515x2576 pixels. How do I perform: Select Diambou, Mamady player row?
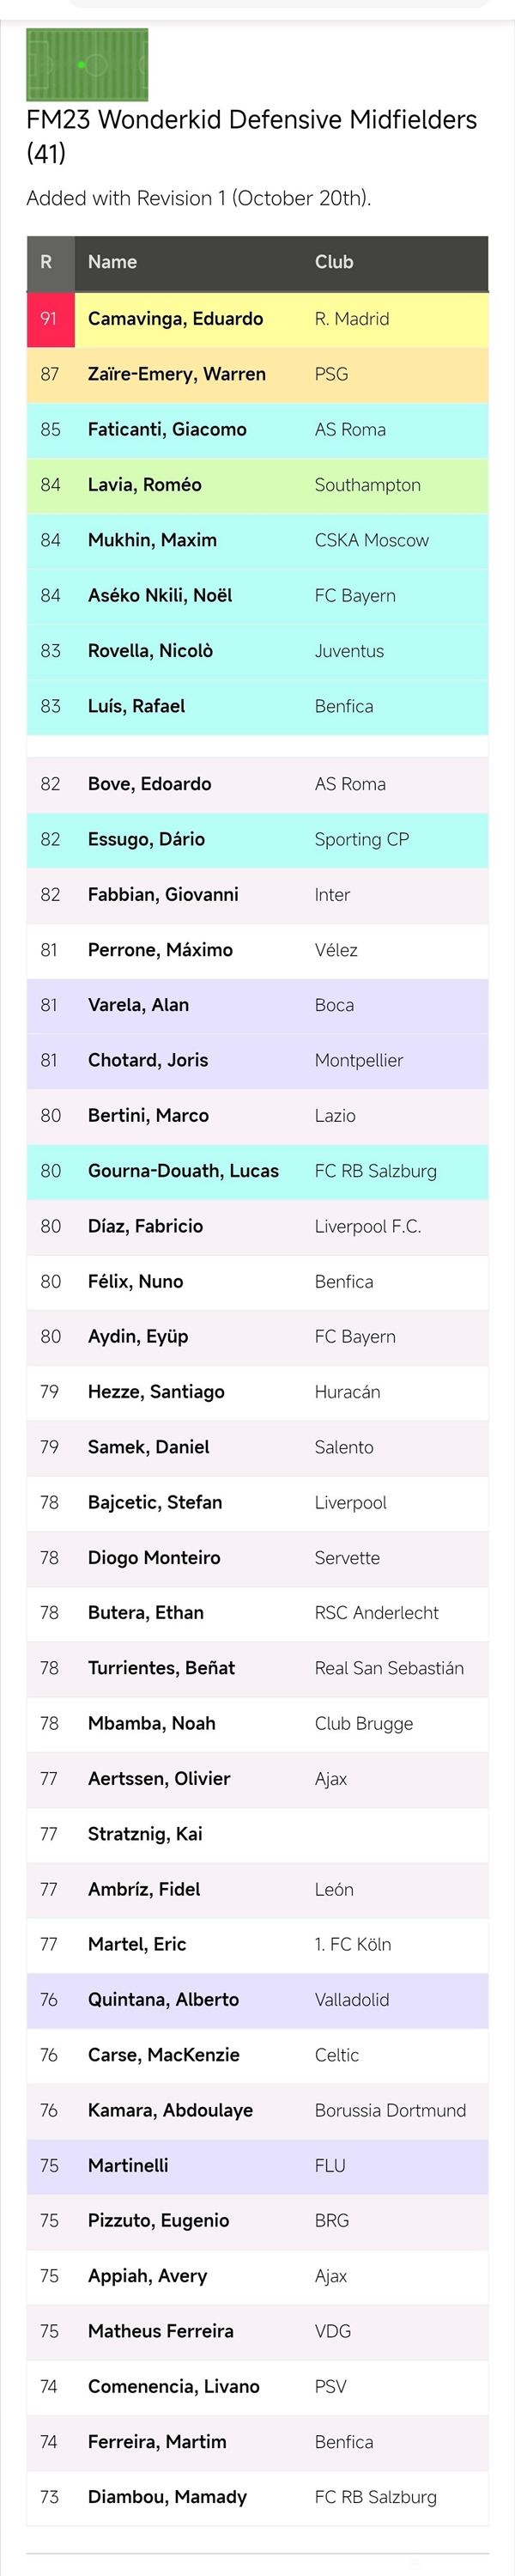click(x=257, y=2497)
